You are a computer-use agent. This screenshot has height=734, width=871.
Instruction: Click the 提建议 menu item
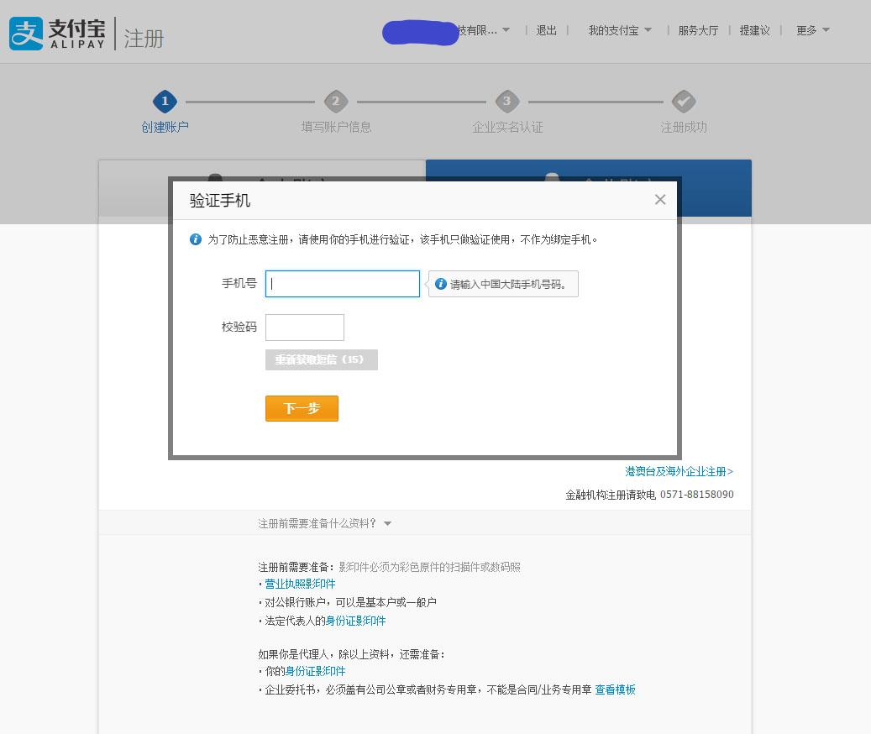pos(754,29)
